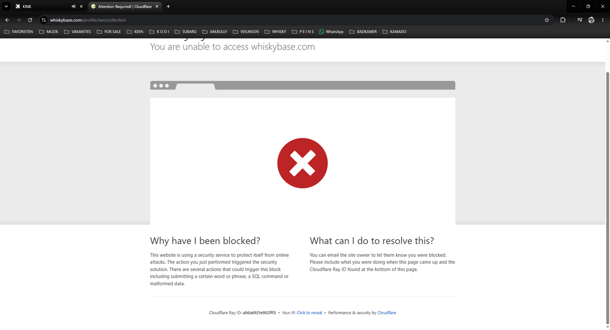Expand the KEEN bookmarks folder

(x=135, y=32)
